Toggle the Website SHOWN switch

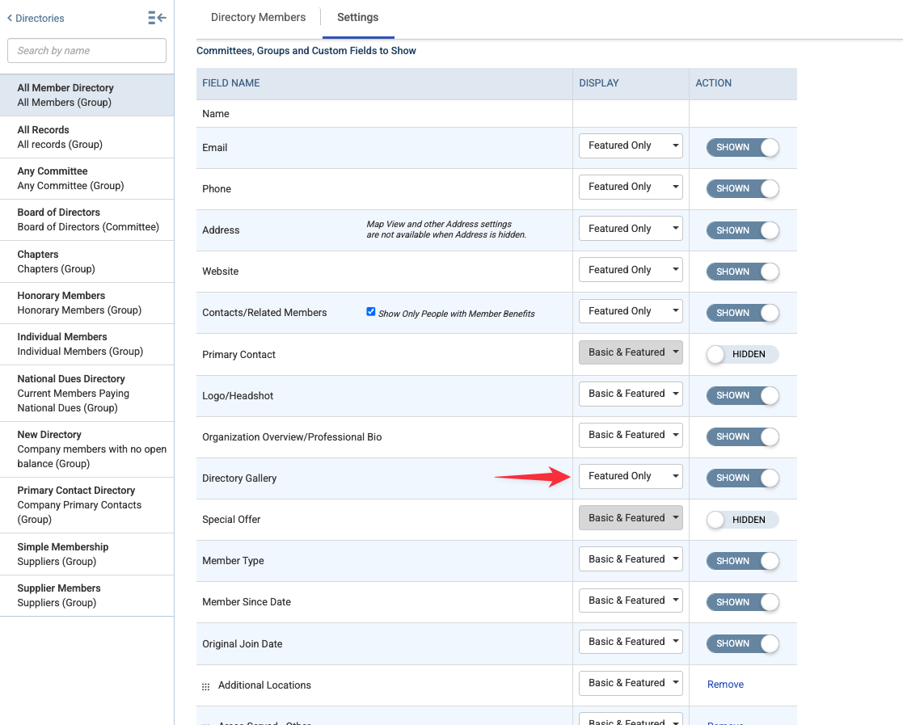[x=742, y=272]
